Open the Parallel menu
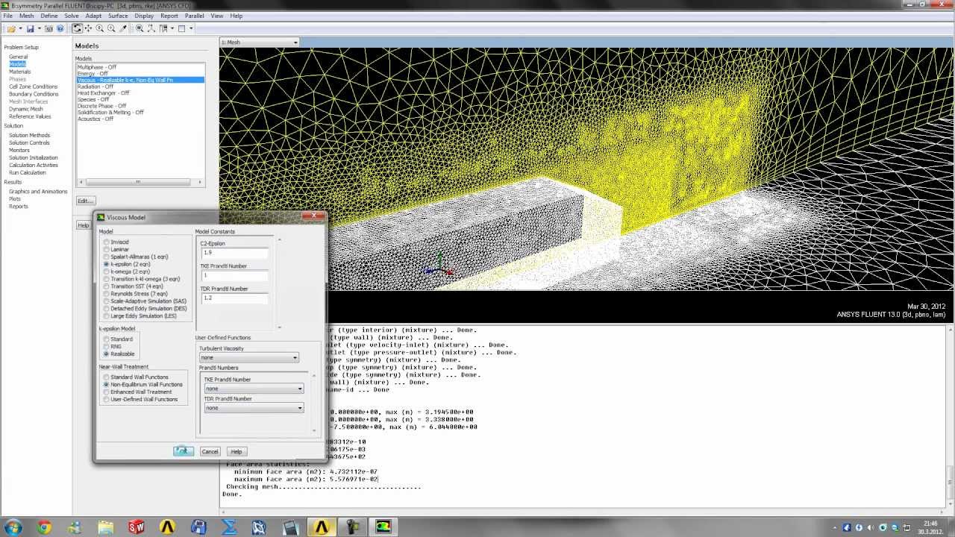This screenshot has width=955, height=537. [194, 16]
